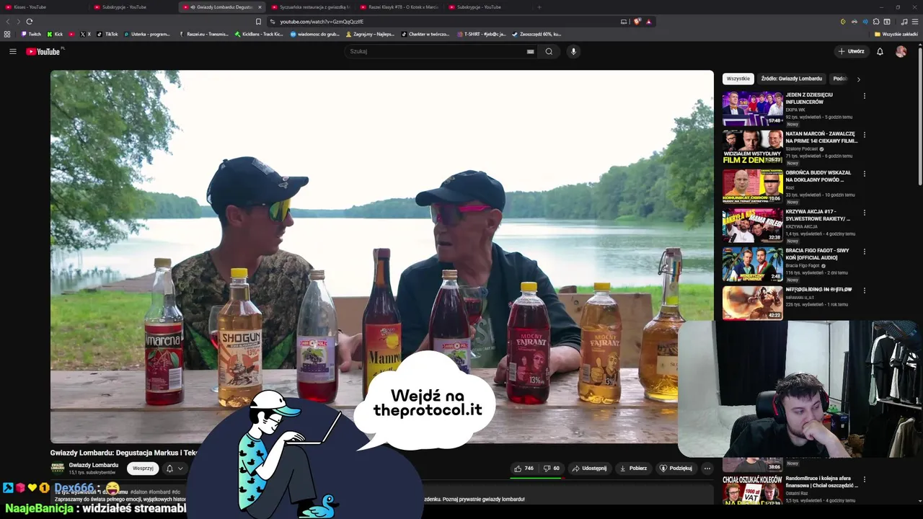Image resolution: width=923 pixels, height=519 pixels.
Task: Open the browser apps grid icon
Action: [7, 34]
